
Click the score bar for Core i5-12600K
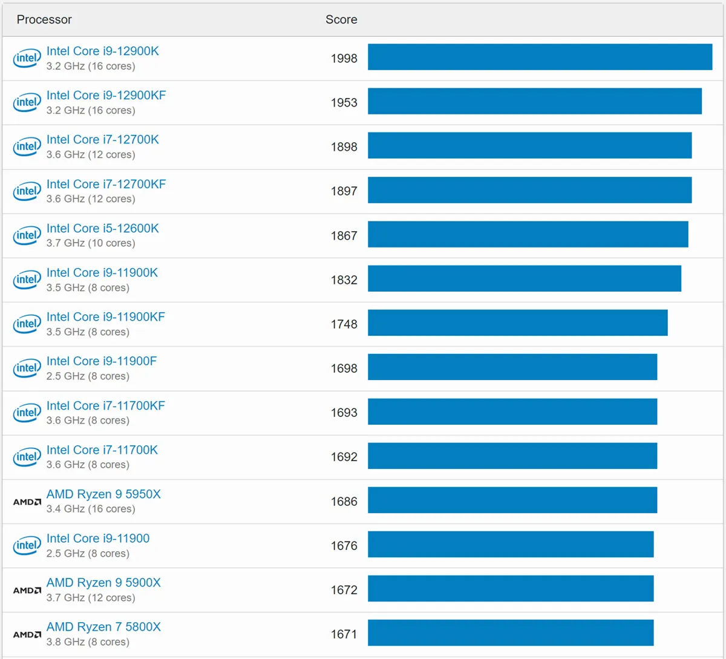click(x=528, y=234)
